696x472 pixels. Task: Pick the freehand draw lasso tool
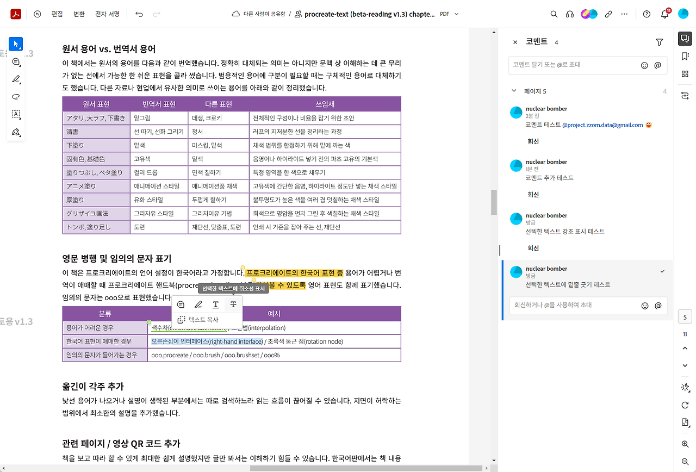point(16,97)
